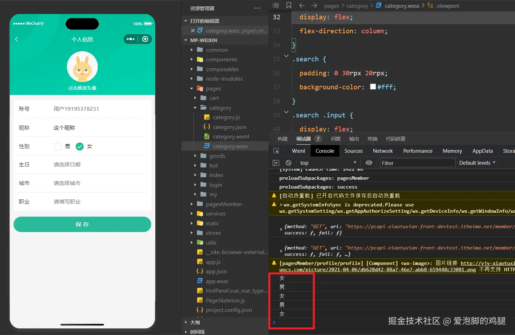
Task: Switch to the 问题 panel tab
Action: point(336,139)
